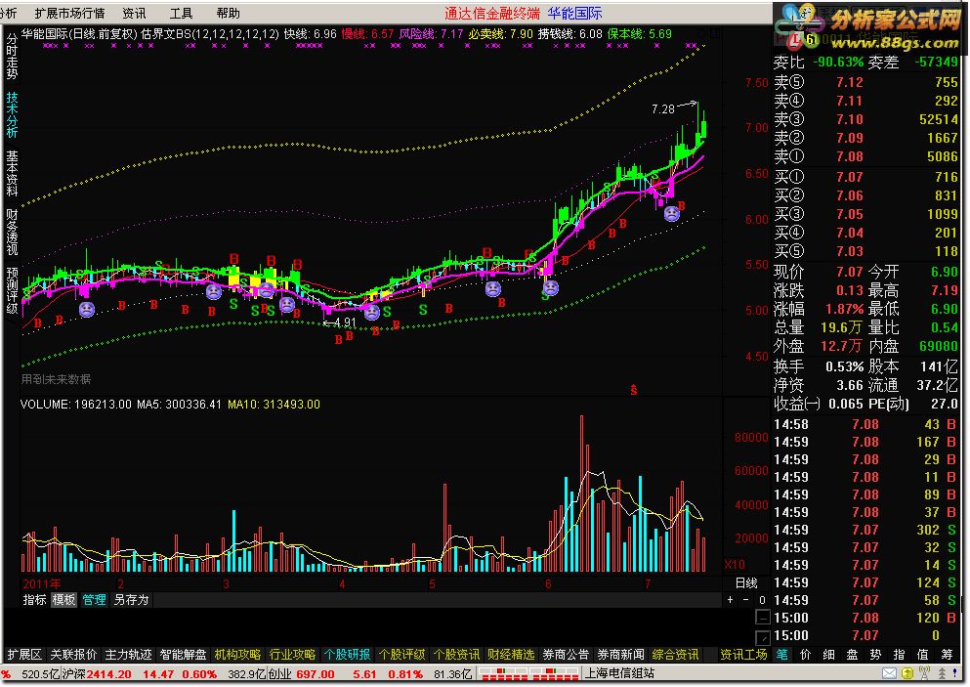Open 财经精选 bottom tab
The image size is (970, 687).
pyautogui.click(x=511, y=655)
